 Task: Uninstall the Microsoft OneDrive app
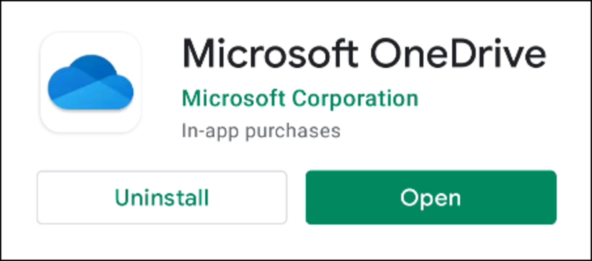(x=162, y=197)
